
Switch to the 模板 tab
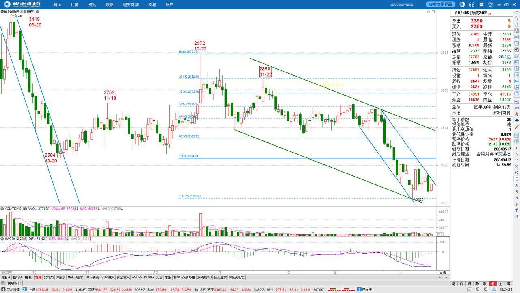pyautogui.click(x=28, y=277)
